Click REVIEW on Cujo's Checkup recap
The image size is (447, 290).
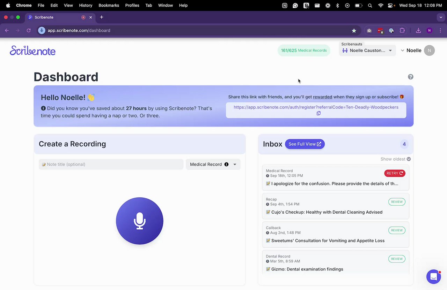(397, 202)
